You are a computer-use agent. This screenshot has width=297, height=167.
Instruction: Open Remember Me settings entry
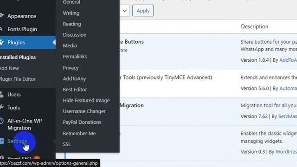click(79, 134)
